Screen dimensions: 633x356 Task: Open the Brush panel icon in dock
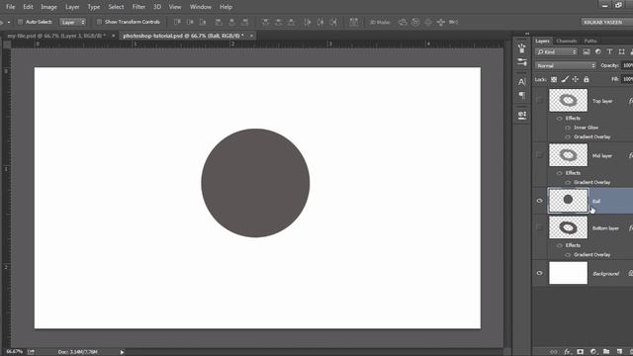[x=522, y=62]
